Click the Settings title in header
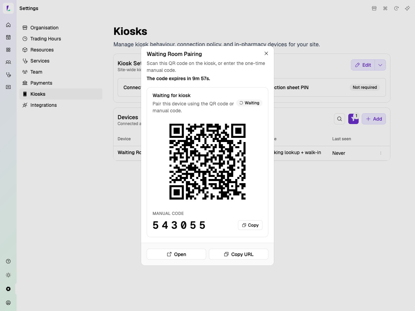This screenshot has height=311, width=415. click(29, 8)
